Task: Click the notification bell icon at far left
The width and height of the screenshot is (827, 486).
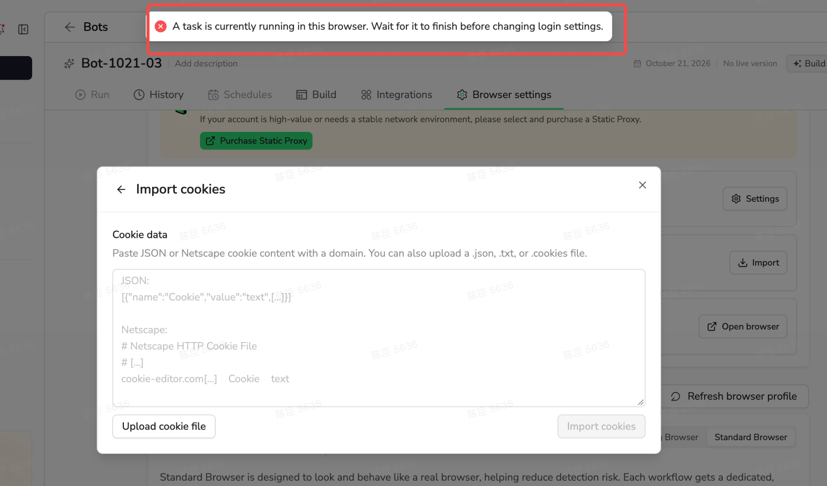Action: (x=2, y=29)
